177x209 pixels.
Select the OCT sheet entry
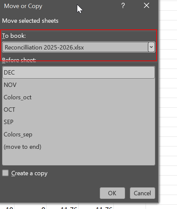(79, 110)
